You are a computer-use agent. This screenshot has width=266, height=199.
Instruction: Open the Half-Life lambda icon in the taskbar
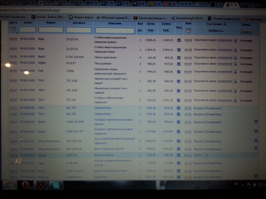(41, 185)
